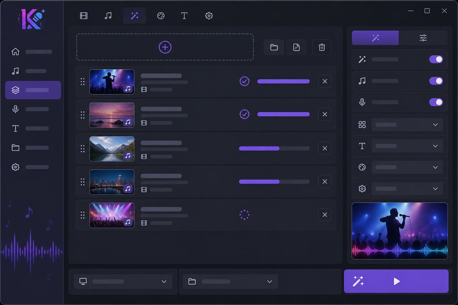Open the concert crowd lights thumbnail
This screenshot has height=305, width=458.
click(112, 215)
